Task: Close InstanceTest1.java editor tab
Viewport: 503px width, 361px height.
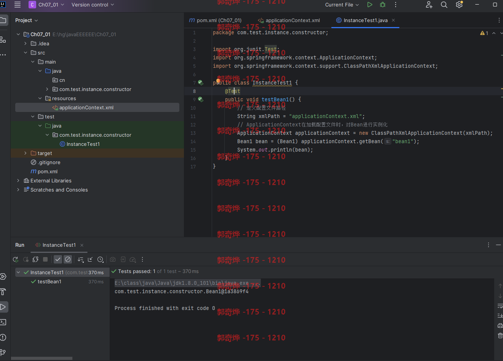Action: [393, 20]
